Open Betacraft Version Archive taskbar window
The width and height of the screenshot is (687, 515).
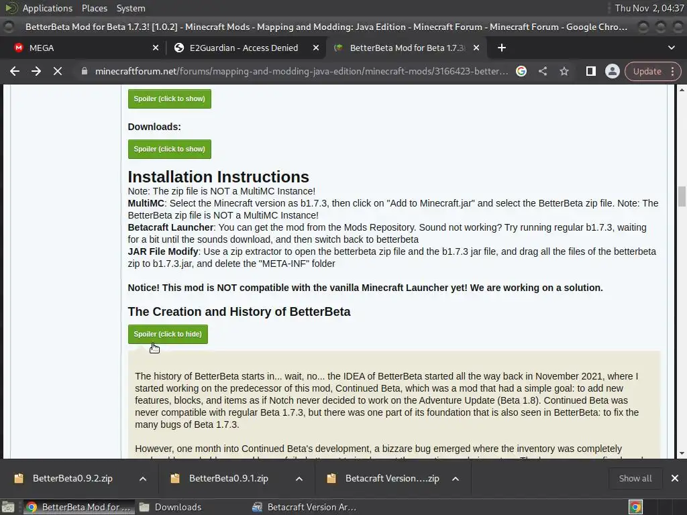(x=305, y=507)
